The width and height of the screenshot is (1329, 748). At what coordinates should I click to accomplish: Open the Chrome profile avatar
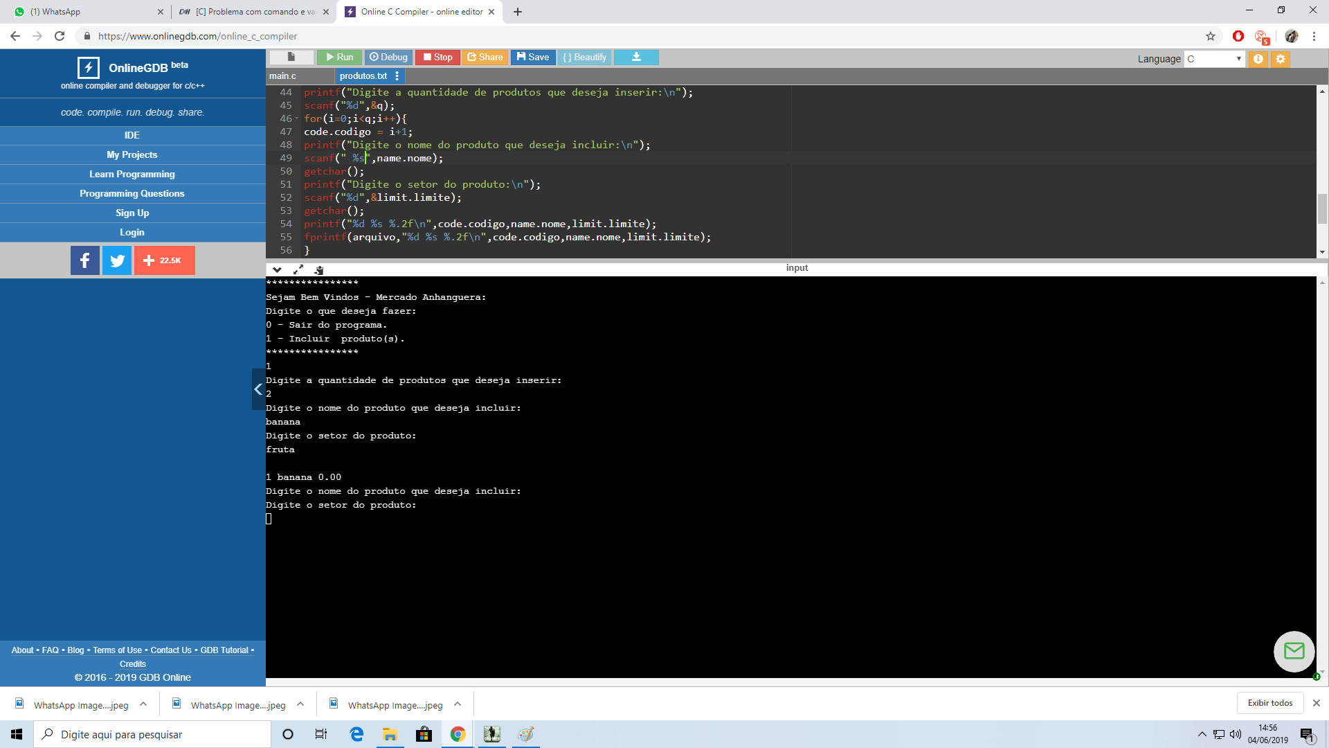1291,36
